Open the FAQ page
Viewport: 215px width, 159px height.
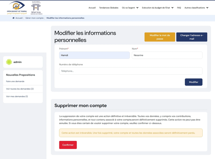pos(179,8)
